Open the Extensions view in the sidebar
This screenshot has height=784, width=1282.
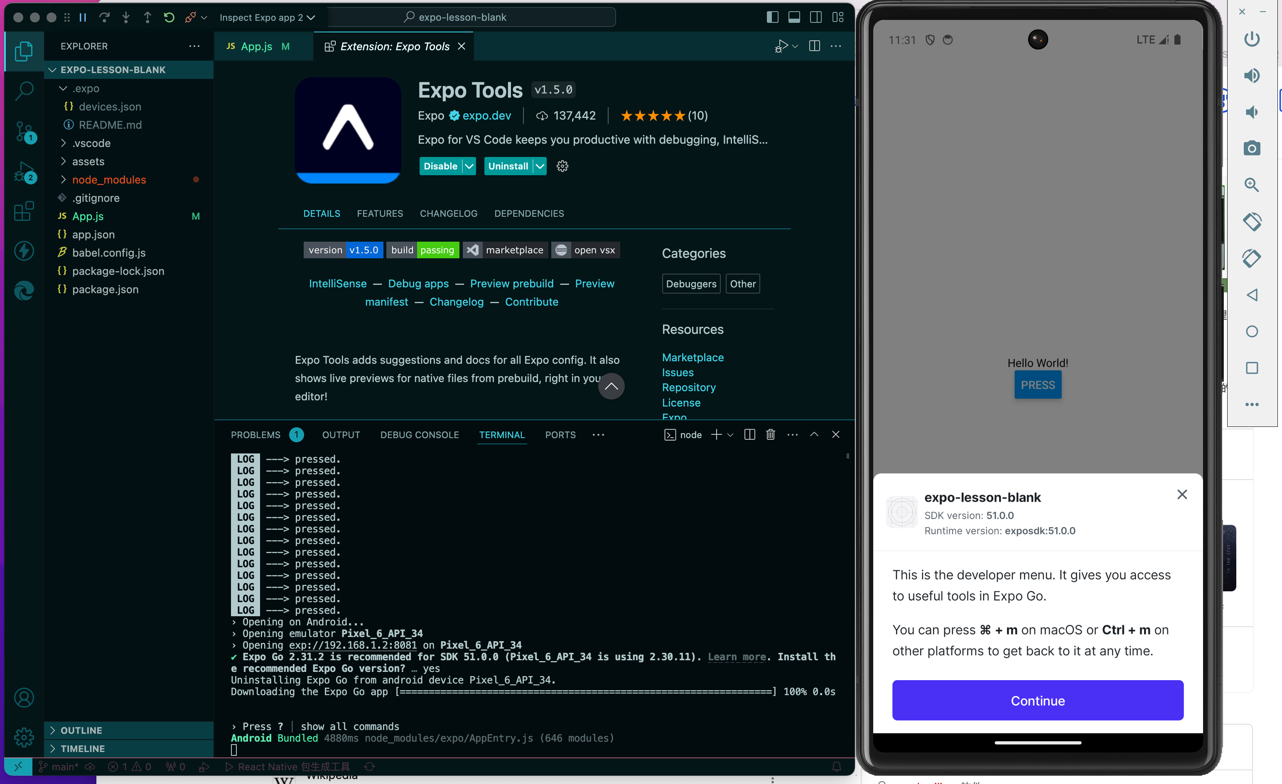[23, 211]
